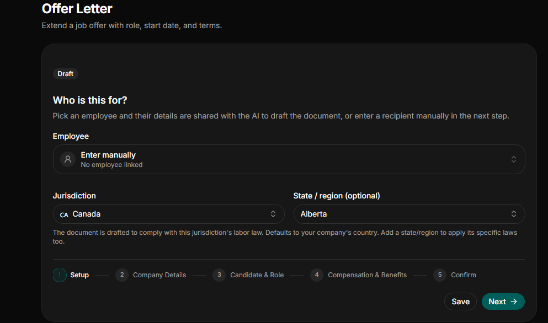Click the subtitle "Extend a job offer" text

(132, 25)
